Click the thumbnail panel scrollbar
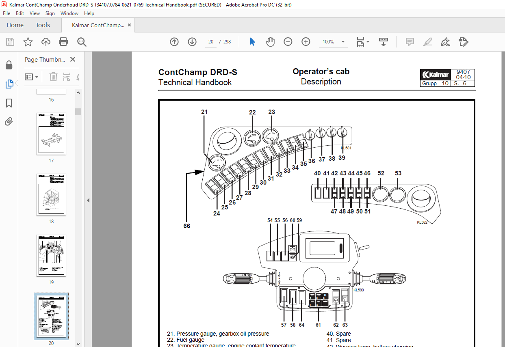Image resolution: width=505 pixels, height=347 pixels. [78, 112]
